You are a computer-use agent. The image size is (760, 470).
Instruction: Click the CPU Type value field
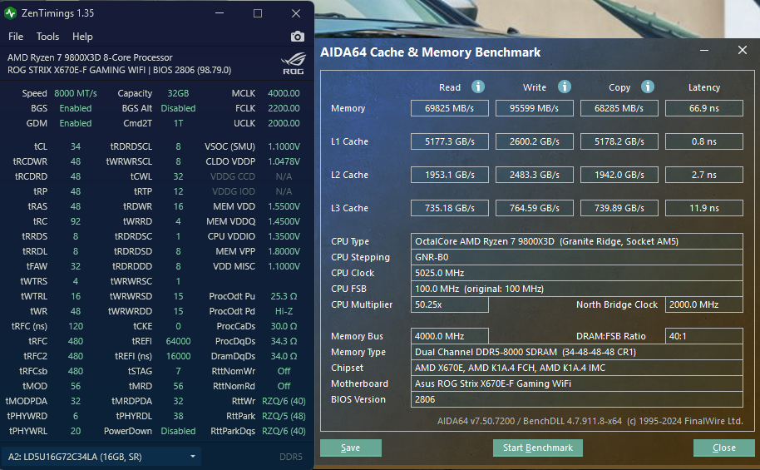(577, 241)
